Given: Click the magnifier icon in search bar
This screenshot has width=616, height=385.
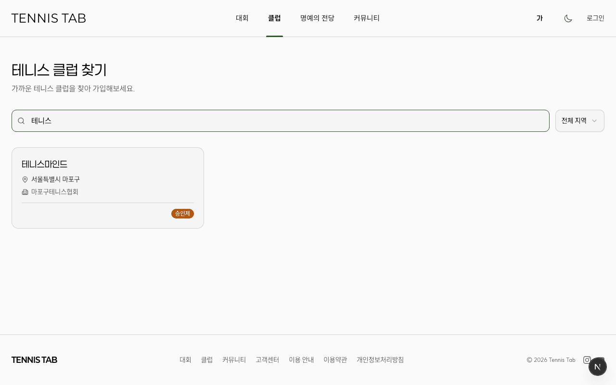Looking at the screenshot, I should pos(21,121).
